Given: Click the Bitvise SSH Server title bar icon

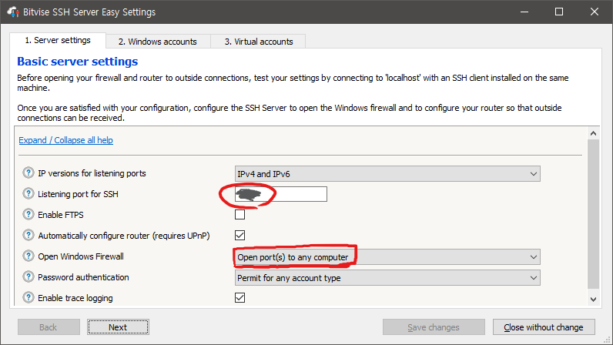Looking at the screenshot, I should coord(12,12).
